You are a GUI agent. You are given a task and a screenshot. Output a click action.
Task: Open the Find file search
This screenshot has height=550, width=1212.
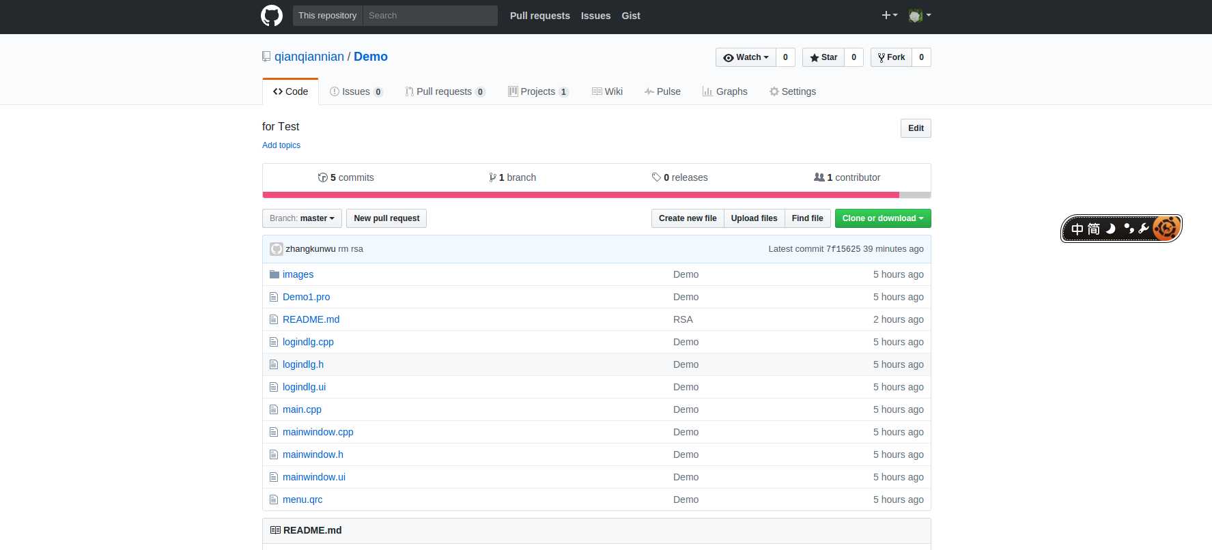pos(808,218)
